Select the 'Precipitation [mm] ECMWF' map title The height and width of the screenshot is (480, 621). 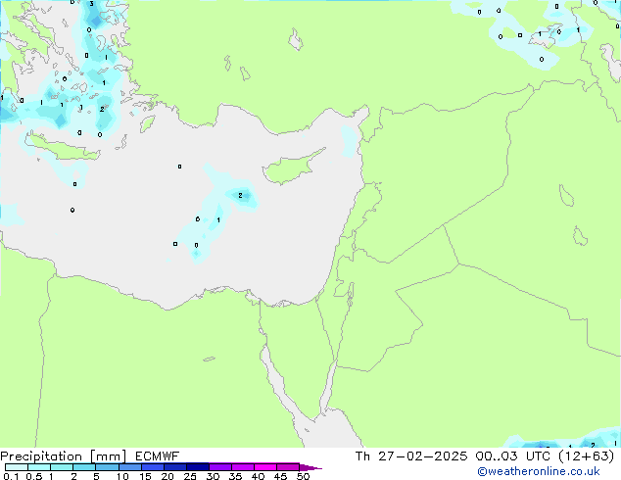(x=89, y=456)
